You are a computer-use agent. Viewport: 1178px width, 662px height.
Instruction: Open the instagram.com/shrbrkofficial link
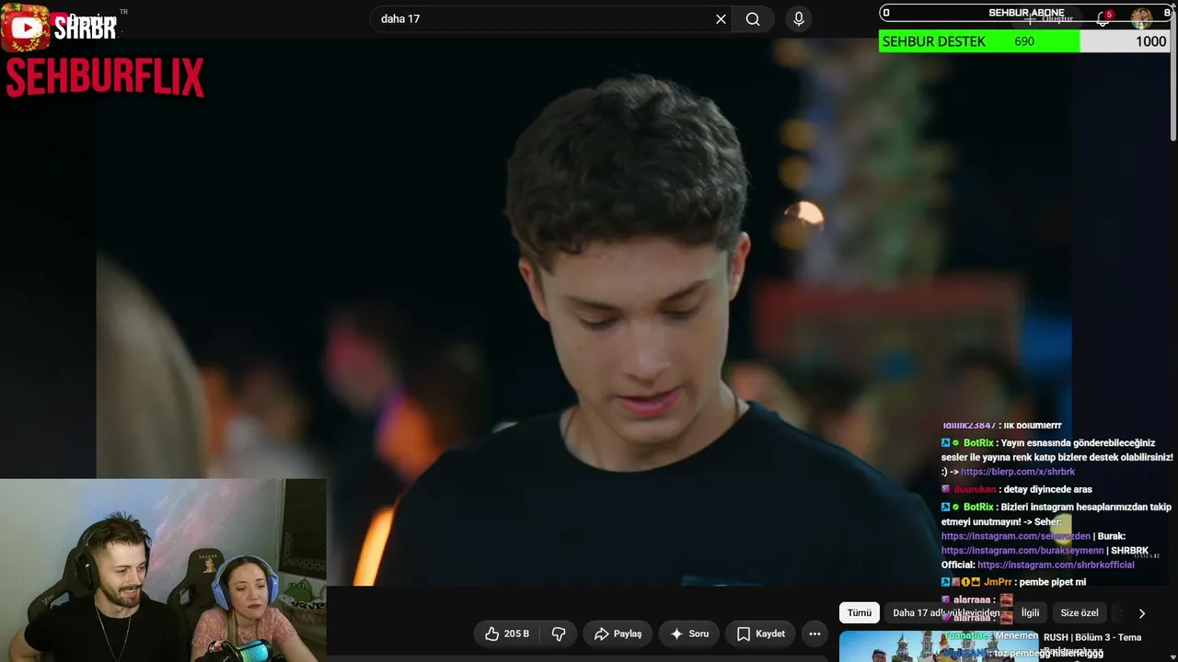click(1056, 565)
